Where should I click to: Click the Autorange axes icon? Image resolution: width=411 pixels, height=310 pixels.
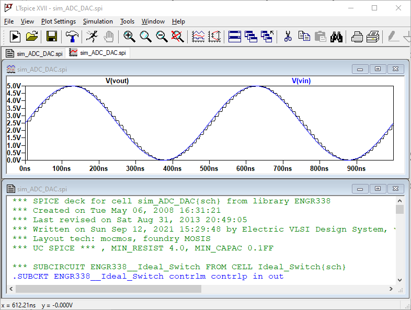tap(214, 37)
